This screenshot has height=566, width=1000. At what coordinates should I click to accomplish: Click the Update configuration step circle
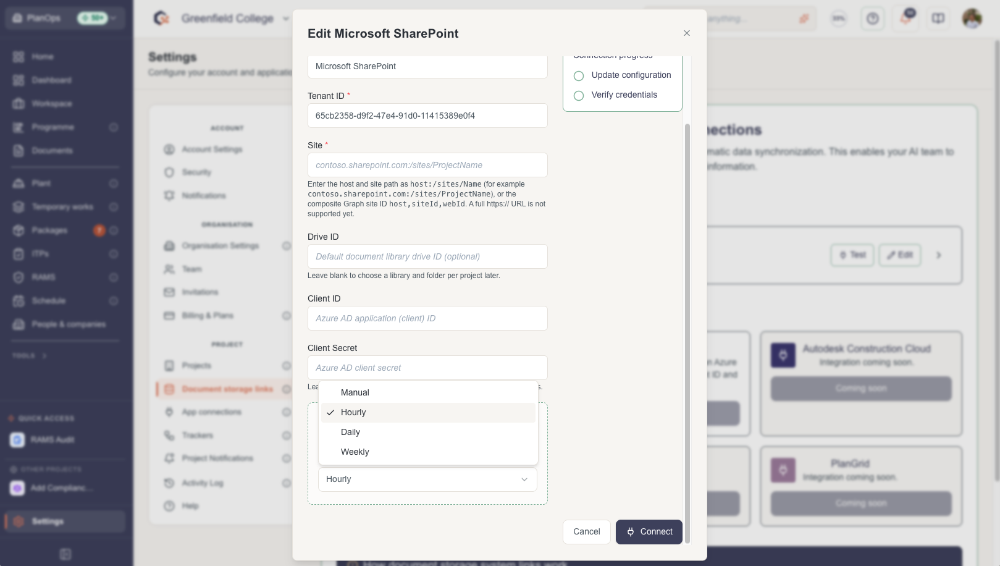click(x=579, y=76)
